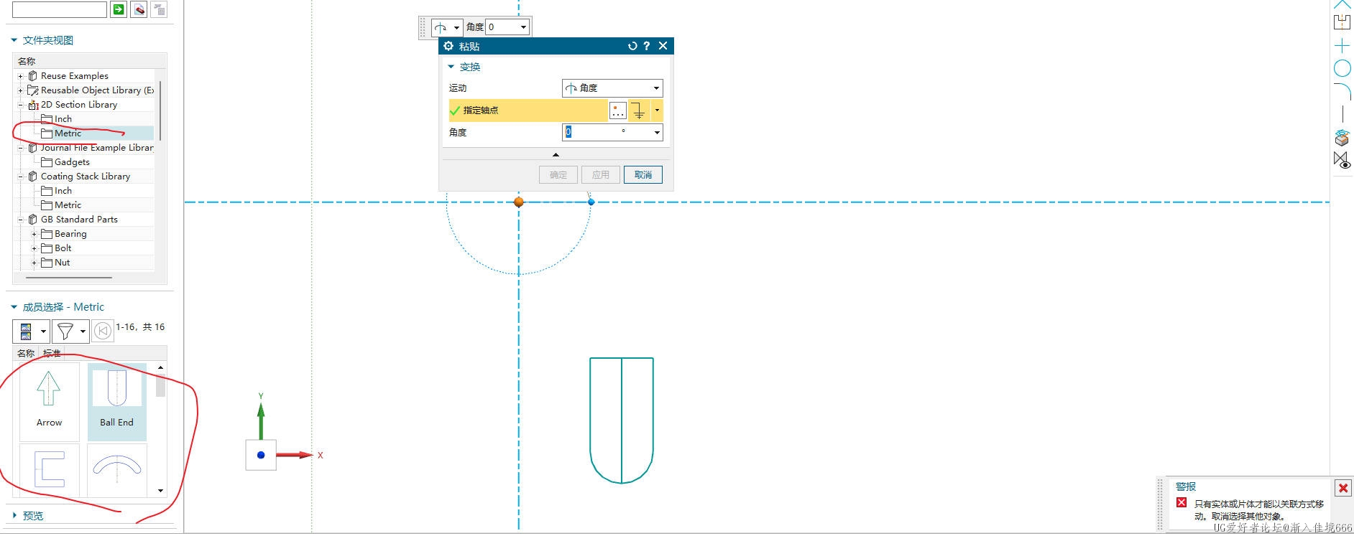Select the arc tool on right toolbar
Screen dimensions: 1354x536
[x=1342, y=91]
